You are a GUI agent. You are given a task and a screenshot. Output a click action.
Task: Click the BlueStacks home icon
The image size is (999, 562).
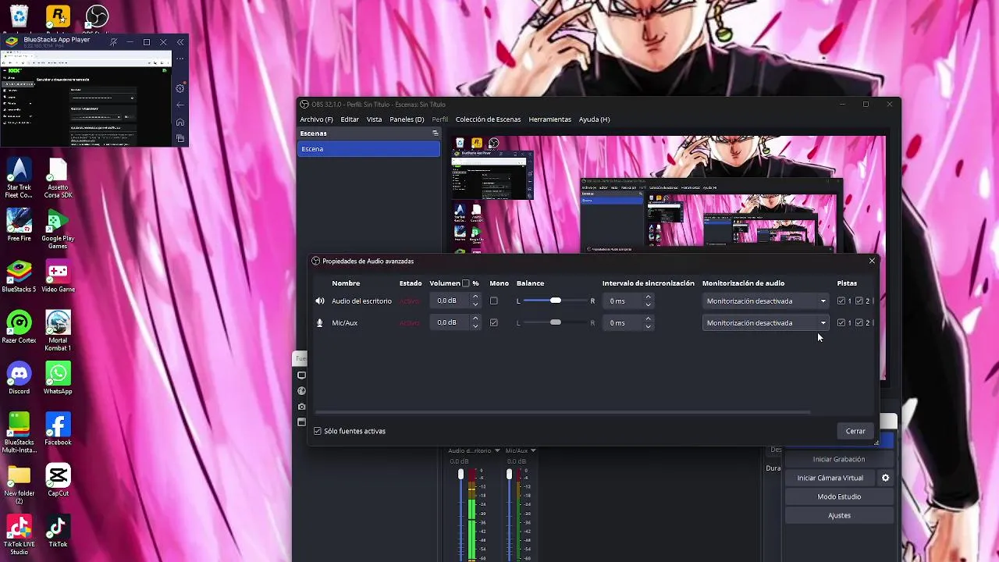pyautogui.click(x=180, y=122)
